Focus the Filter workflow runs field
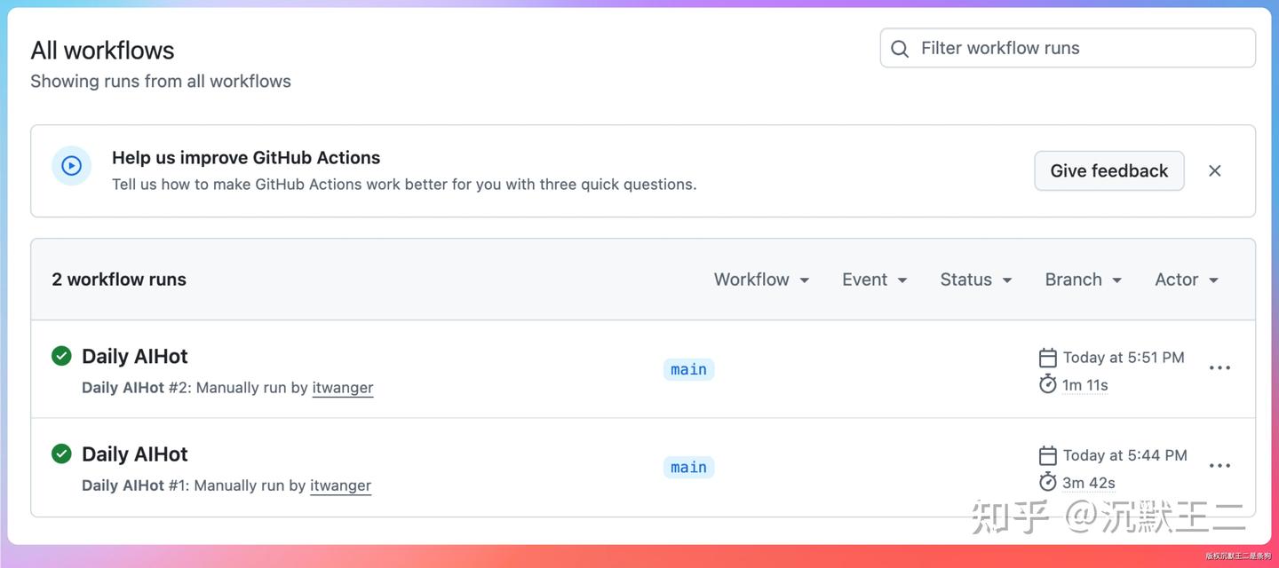 (1068, 48)
